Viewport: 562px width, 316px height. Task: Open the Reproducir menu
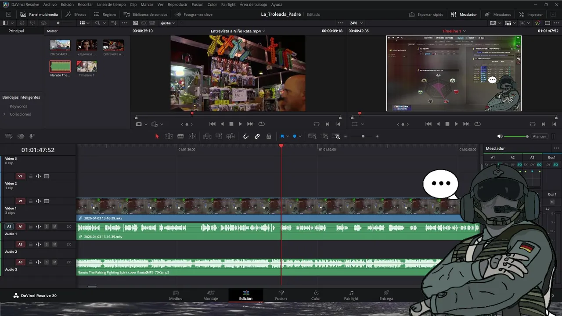point(177,4)
